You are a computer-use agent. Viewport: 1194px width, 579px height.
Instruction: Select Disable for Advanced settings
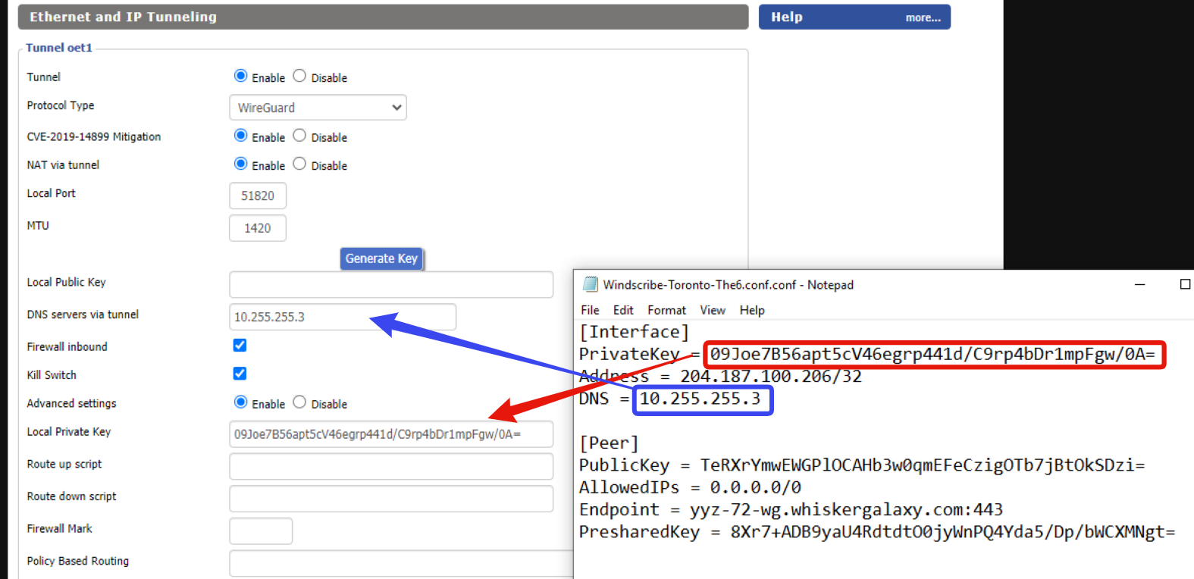299,402
